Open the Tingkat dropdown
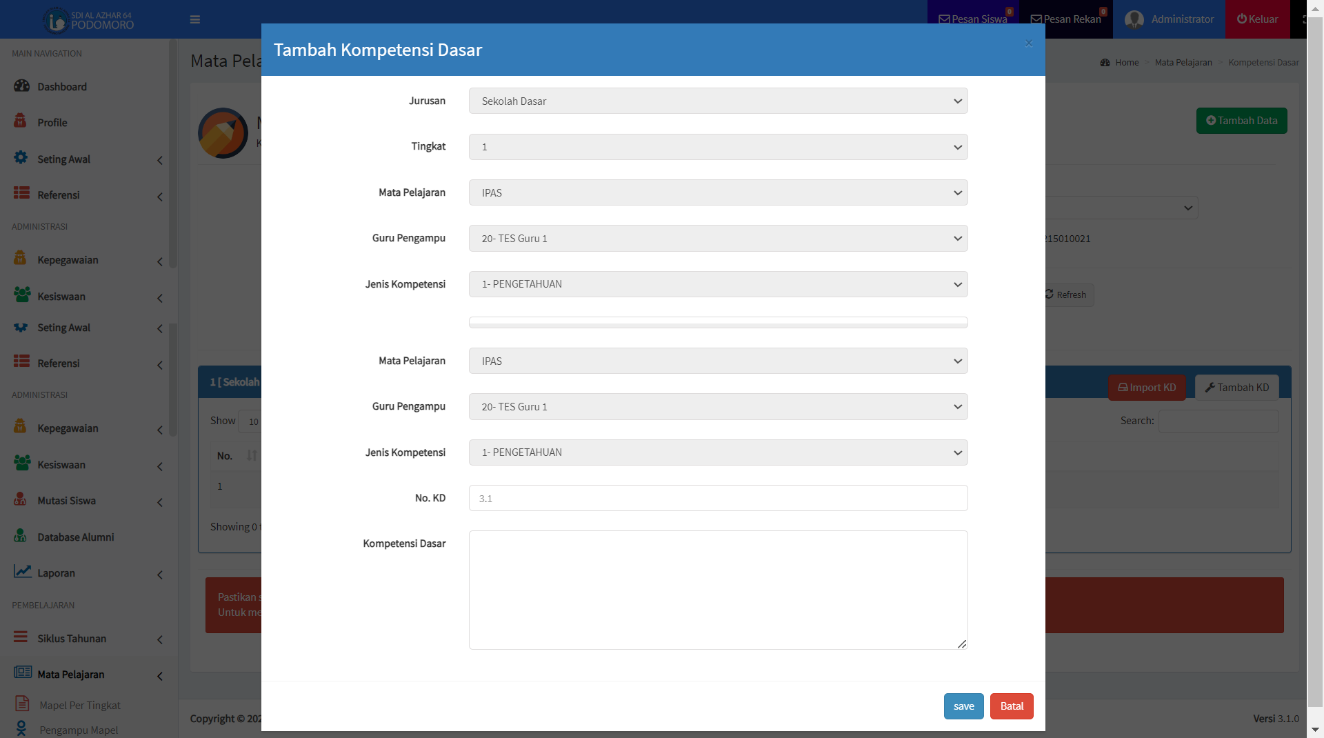 [x=718, y=147]
